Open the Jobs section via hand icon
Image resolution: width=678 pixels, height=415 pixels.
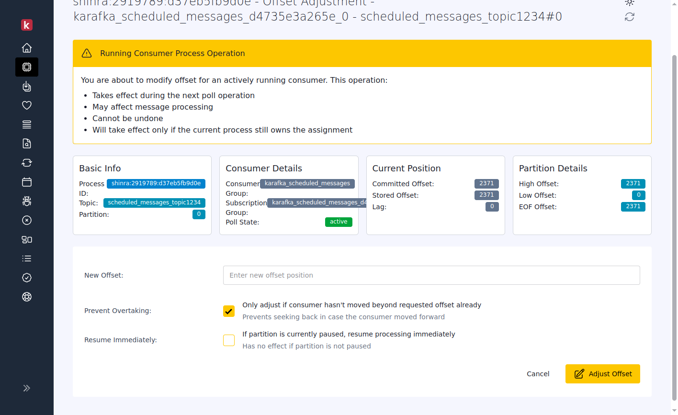pyautogui.click(x=27, y=86)
